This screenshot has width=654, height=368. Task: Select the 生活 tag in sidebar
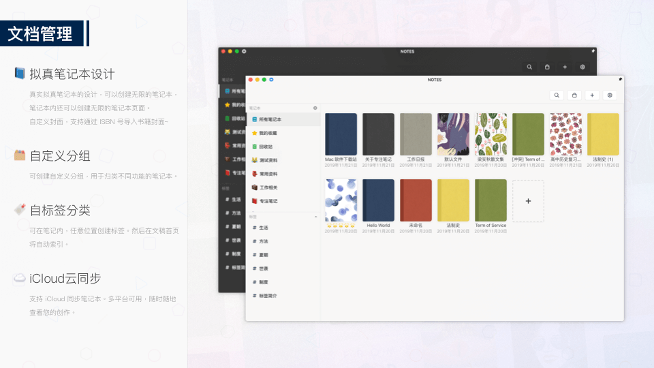[x=263, y=228]
